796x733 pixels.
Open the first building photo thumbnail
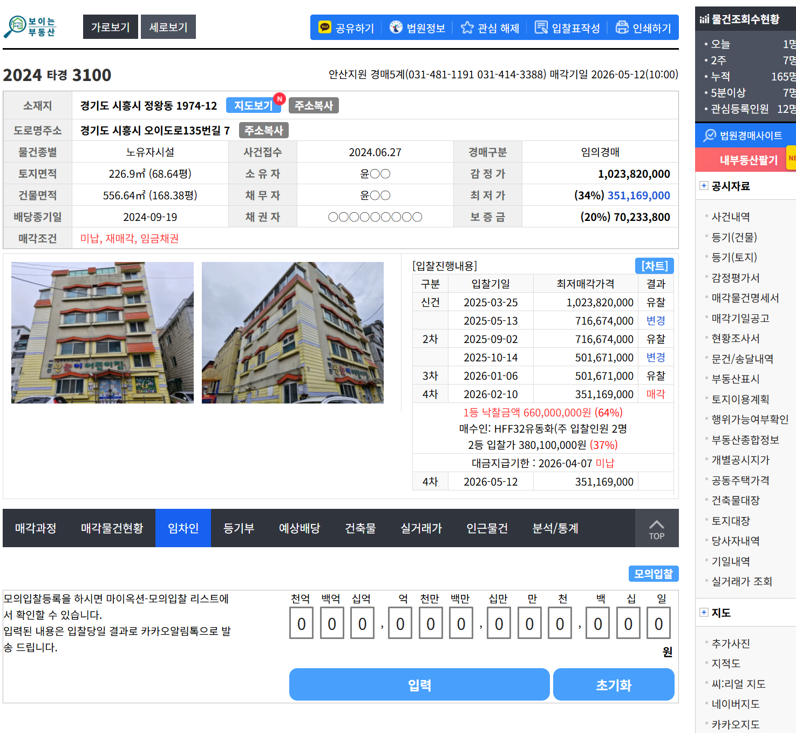(x=103, y=333)
